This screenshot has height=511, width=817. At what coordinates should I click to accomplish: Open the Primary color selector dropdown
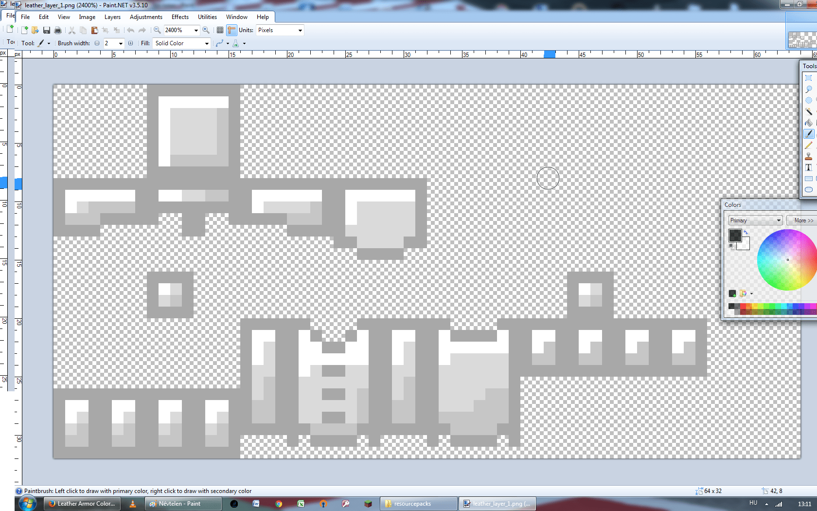(x=755, y=220)
